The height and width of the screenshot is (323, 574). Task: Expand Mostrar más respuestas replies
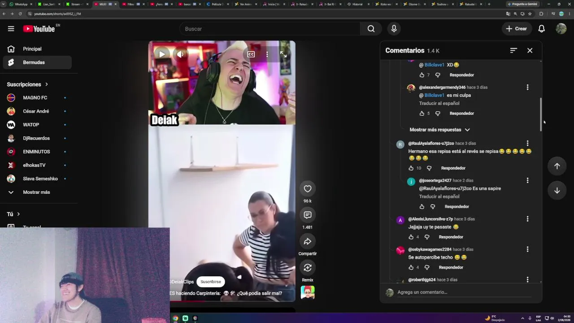439,130
